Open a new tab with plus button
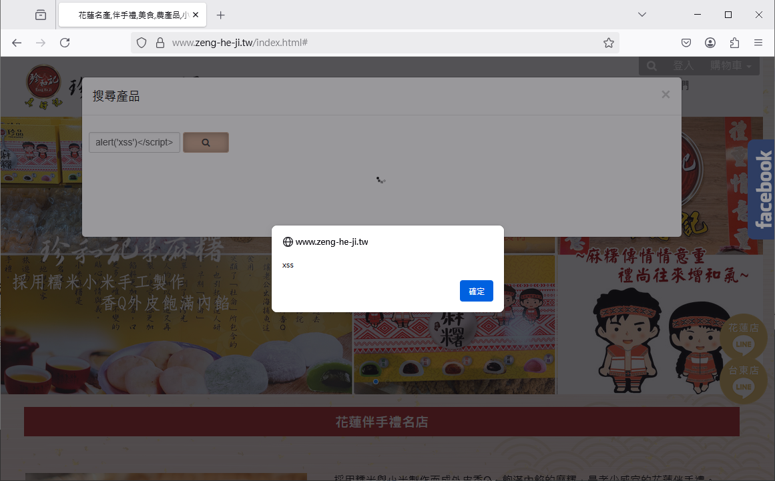 click(220, 15)
